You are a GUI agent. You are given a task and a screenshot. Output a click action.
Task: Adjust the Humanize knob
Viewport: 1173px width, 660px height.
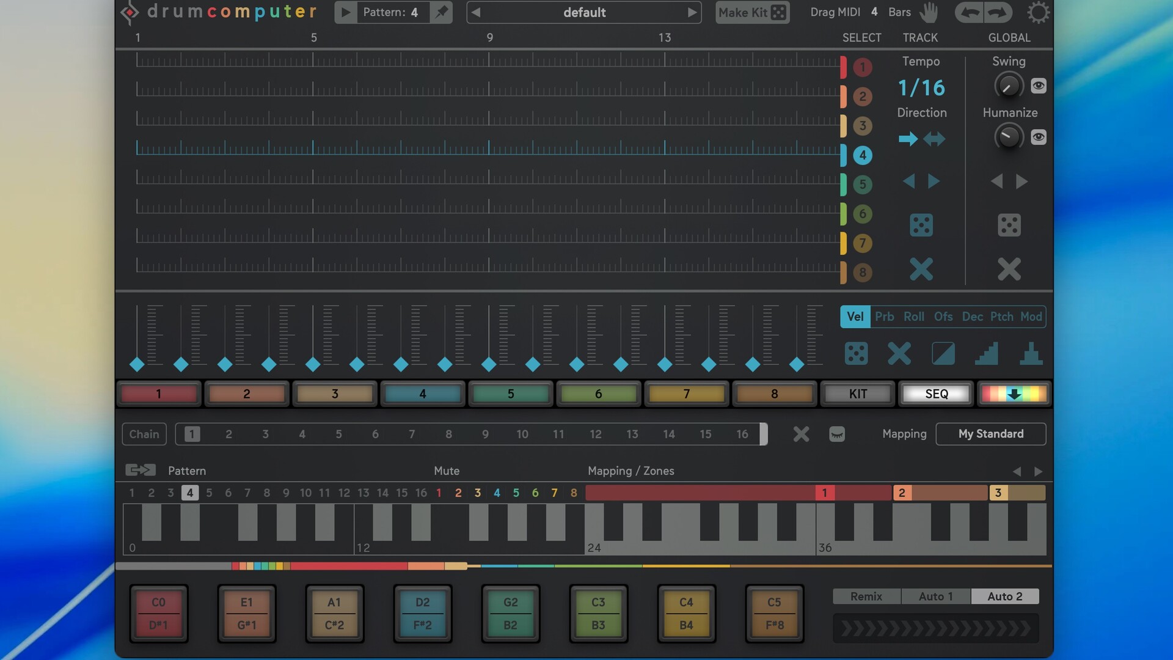pyautogui.click(x=1009, y=137)
